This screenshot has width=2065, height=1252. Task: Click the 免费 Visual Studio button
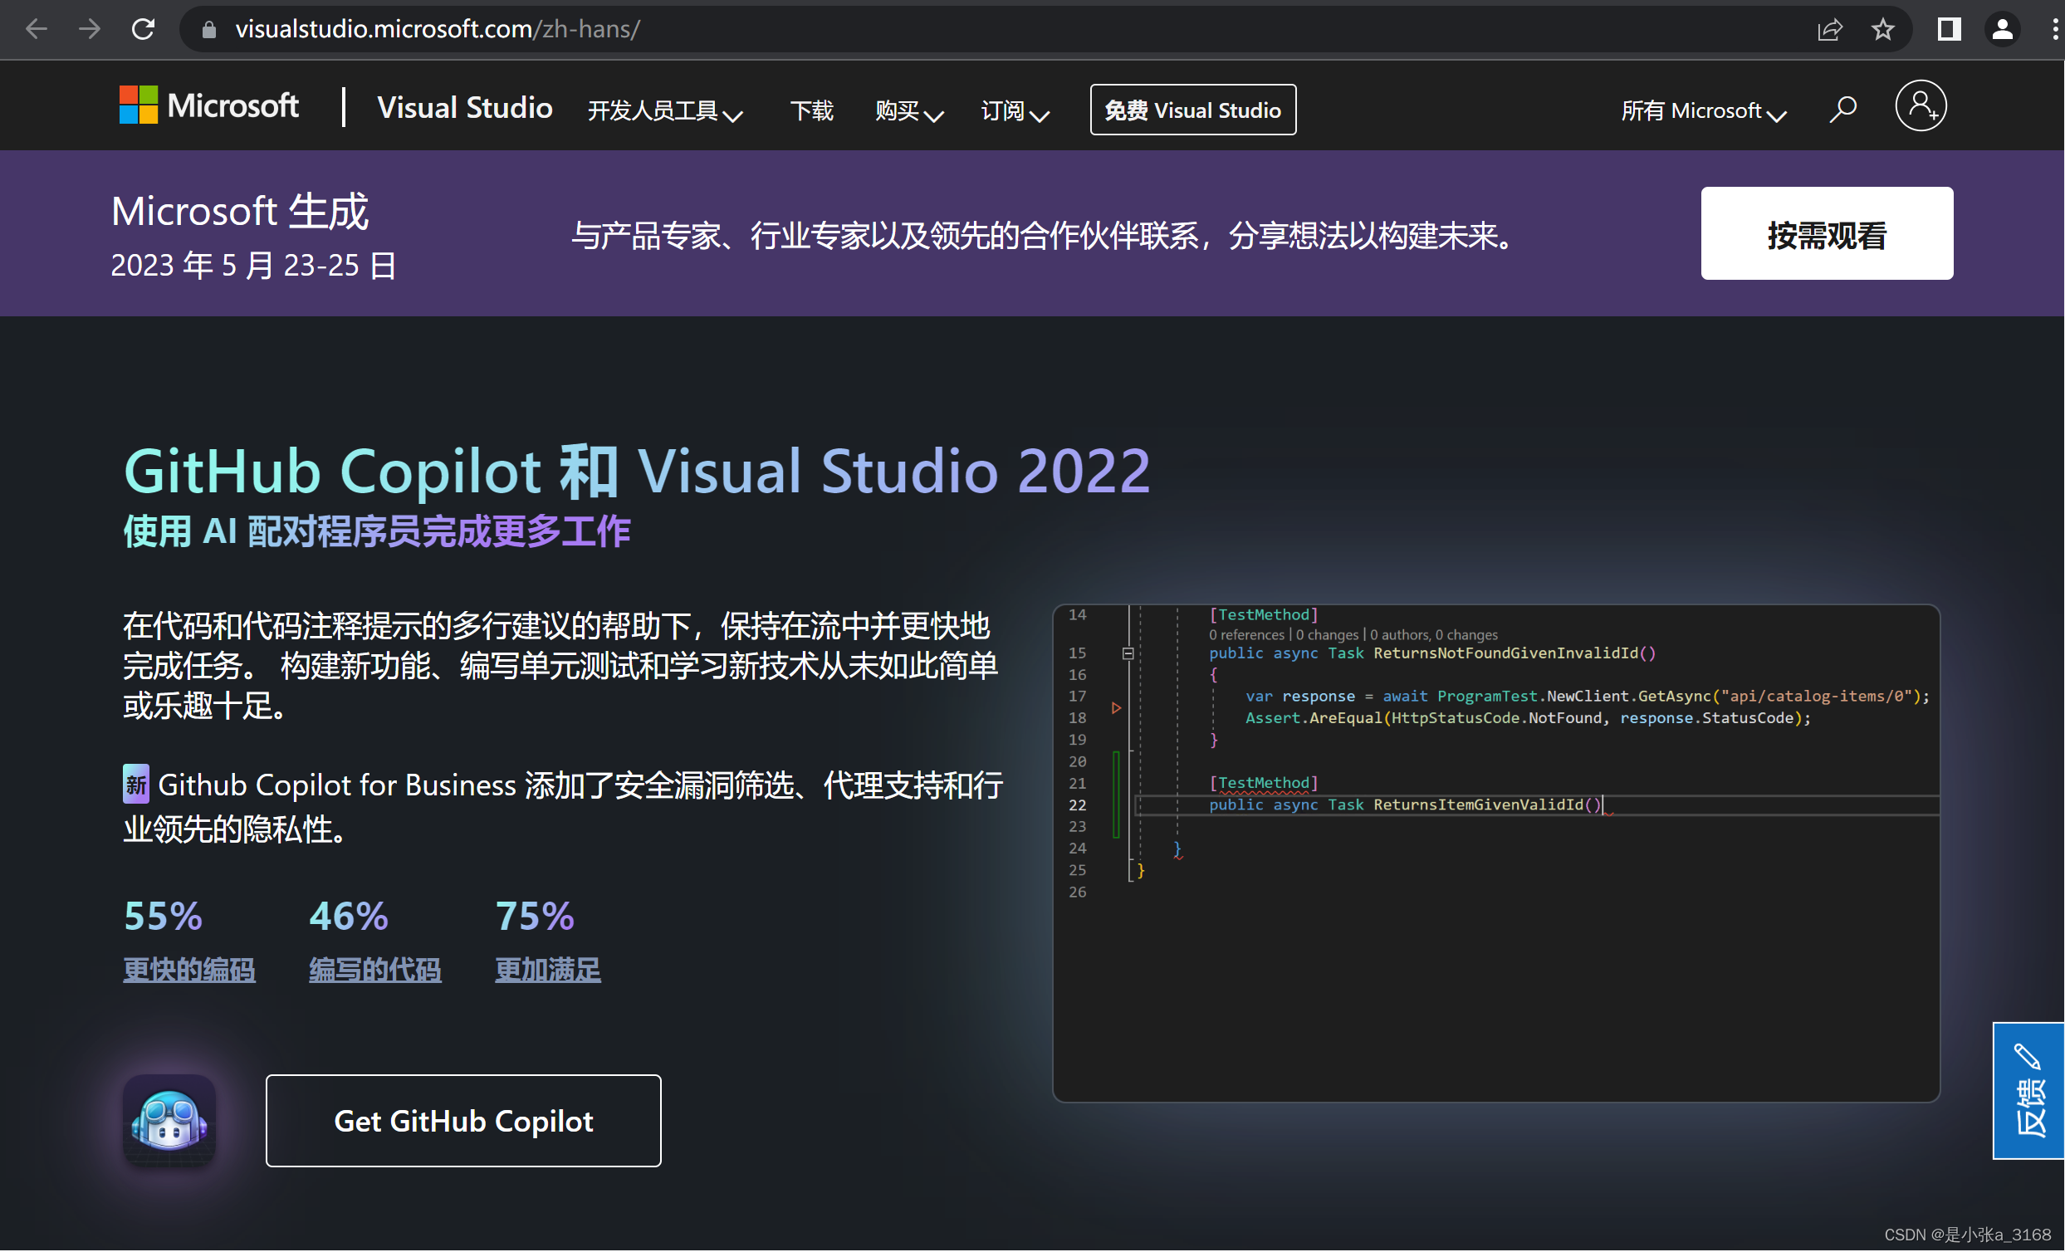tap(1192, 110)
